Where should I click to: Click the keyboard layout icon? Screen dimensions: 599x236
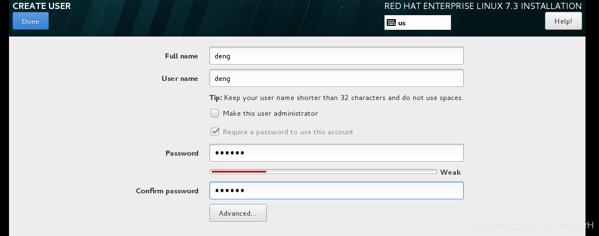coord(391,22)
